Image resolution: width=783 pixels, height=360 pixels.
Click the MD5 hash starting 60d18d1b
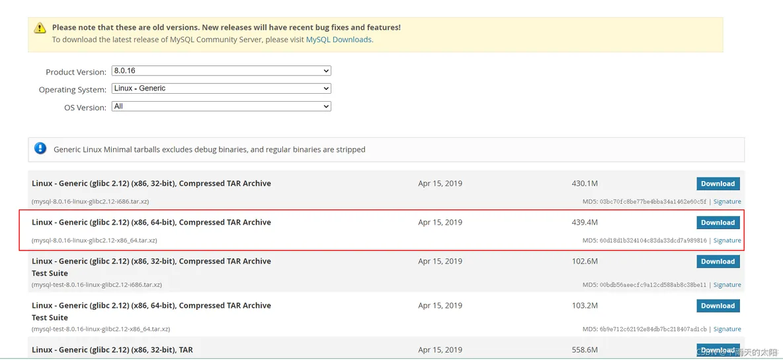click(653, 240)
